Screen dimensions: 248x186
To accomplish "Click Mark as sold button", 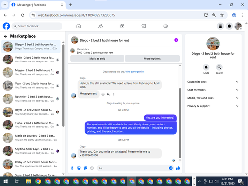I will tap(97, 59).
